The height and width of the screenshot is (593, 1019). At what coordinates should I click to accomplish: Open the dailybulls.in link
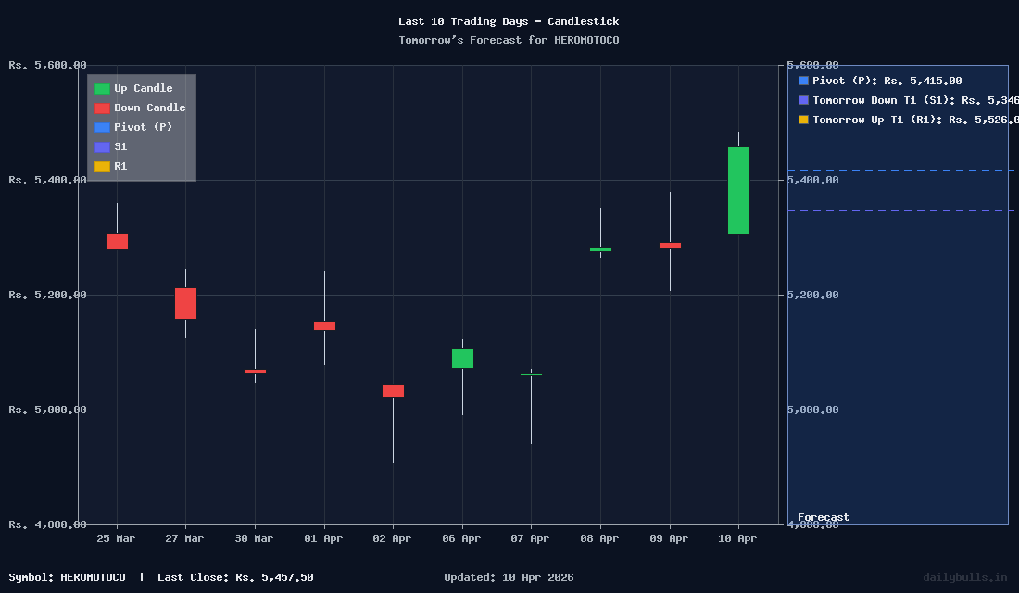coord(967,577)
